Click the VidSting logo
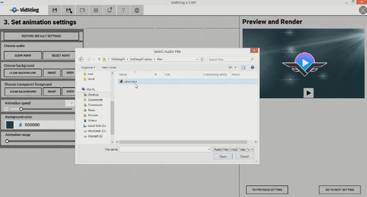 click(x=25, y=10)
